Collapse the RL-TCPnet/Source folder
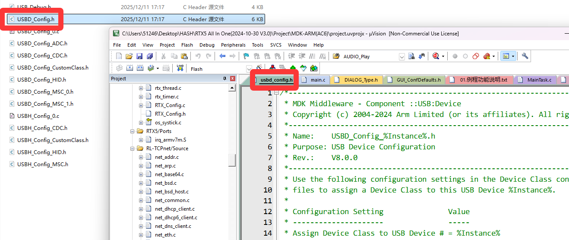The image size is (569, 240). pyautogui.click(x=133, y=148)
